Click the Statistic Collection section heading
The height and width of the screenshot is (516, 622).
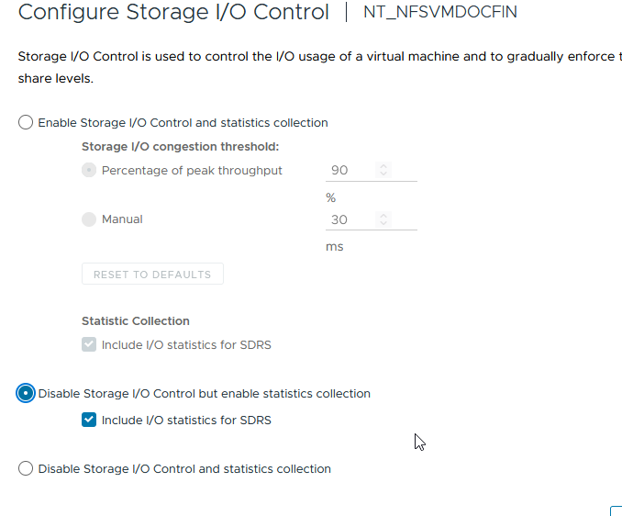[x=136, y=321]
